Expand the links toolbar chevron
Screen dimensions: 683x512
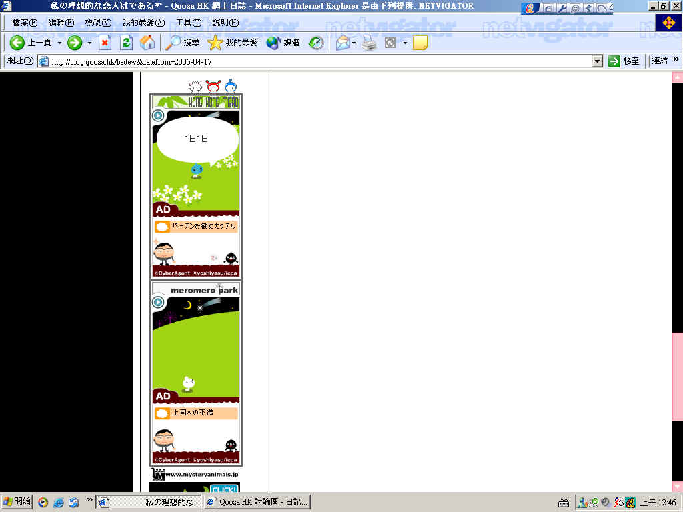676,59
